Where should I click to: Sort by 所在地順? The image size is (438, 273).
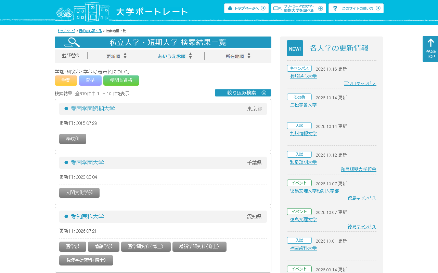[238, 56]
